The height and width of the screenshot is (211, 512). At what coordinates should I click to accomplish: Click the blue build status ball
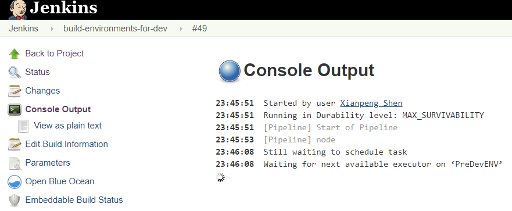coord(230,71)
